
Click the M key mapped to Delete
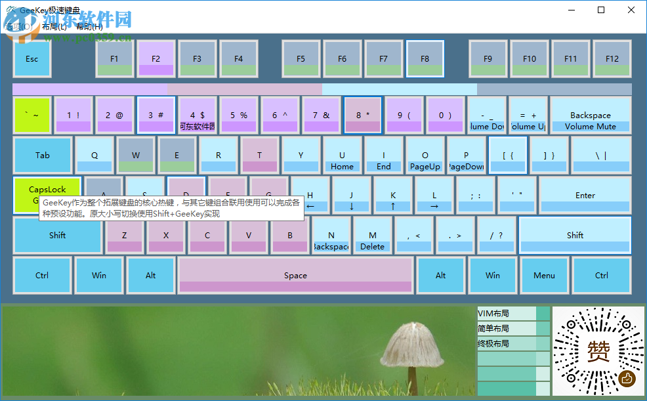pos(373,235)
